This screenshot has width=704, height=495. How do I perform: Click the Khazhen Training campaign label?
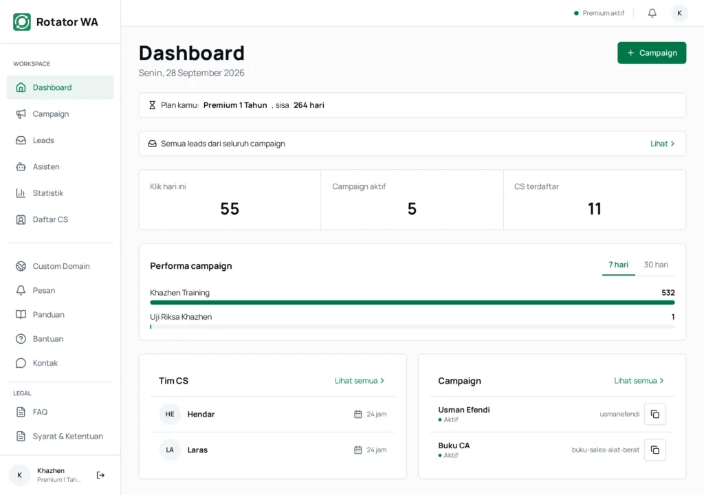pos(179,292)
